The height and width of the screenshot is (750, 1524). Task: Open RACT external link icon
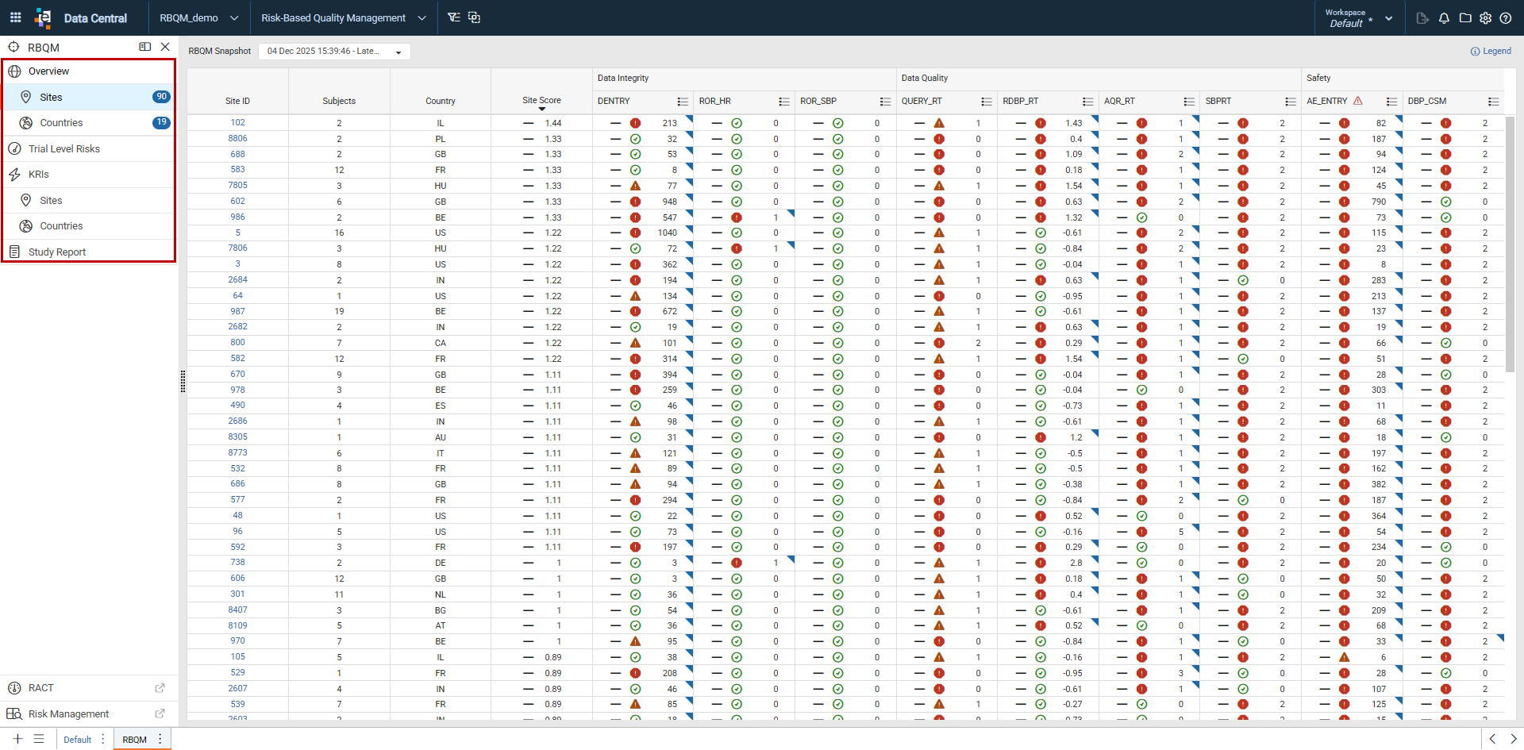160,688
